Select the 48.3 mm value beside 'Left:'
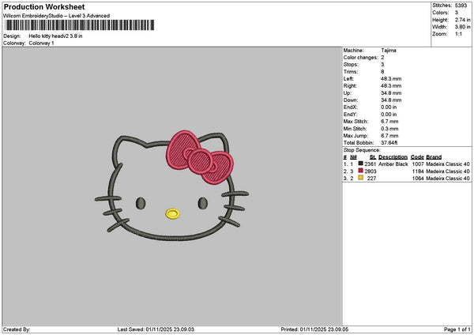 coord(391,78)
